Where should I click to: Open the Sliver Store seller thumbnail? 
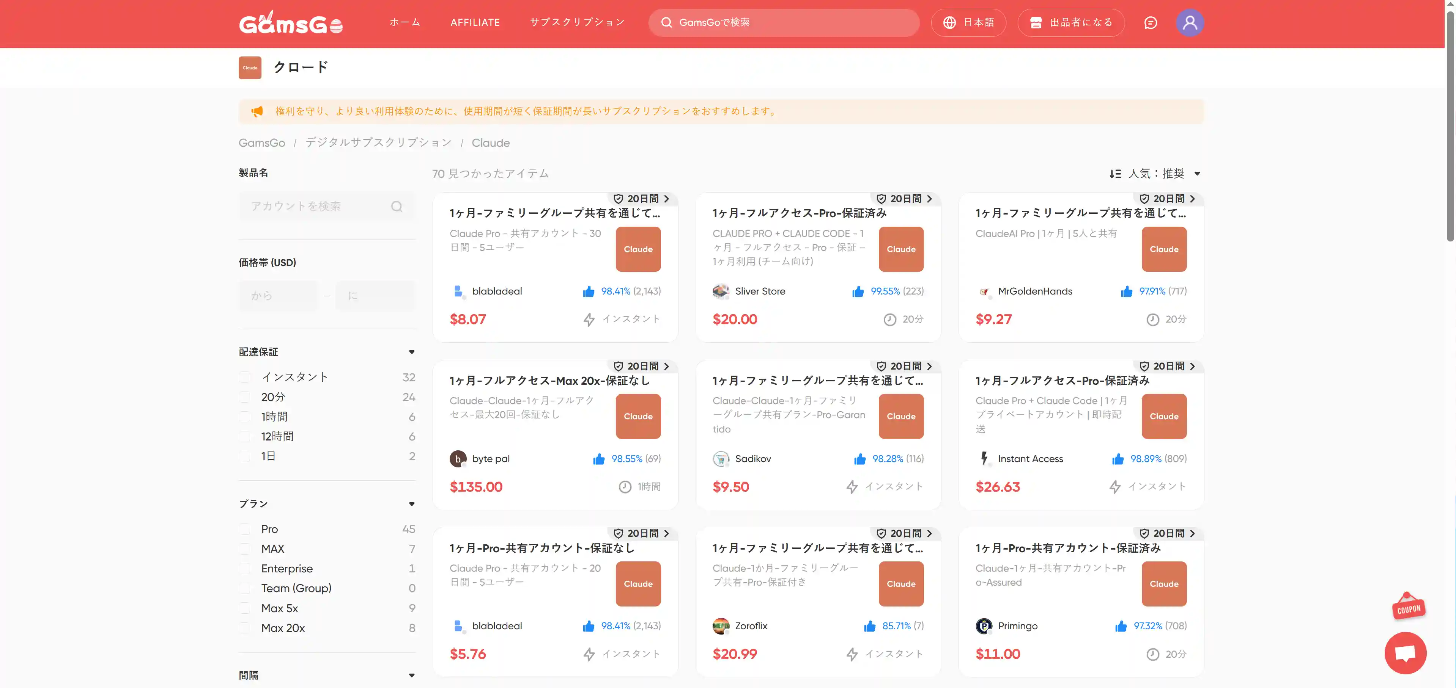pyautogui.click(x=721, y=291)
